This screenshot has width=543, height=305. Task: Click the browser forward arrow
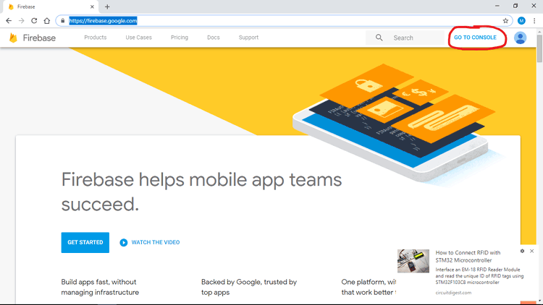pyautogui.click(x=22, y=21)
